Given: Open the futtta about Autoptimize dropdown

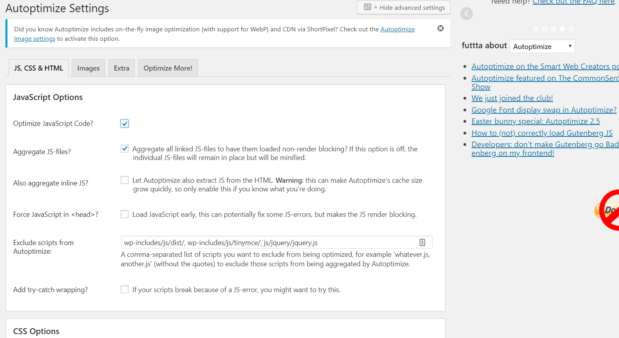Looking at the screenshot, I should pos(542,46).
